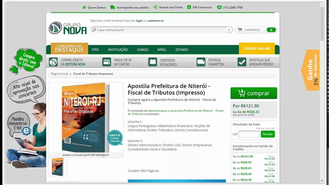Click the Alto nível de aprovação speech bubble

26,89
